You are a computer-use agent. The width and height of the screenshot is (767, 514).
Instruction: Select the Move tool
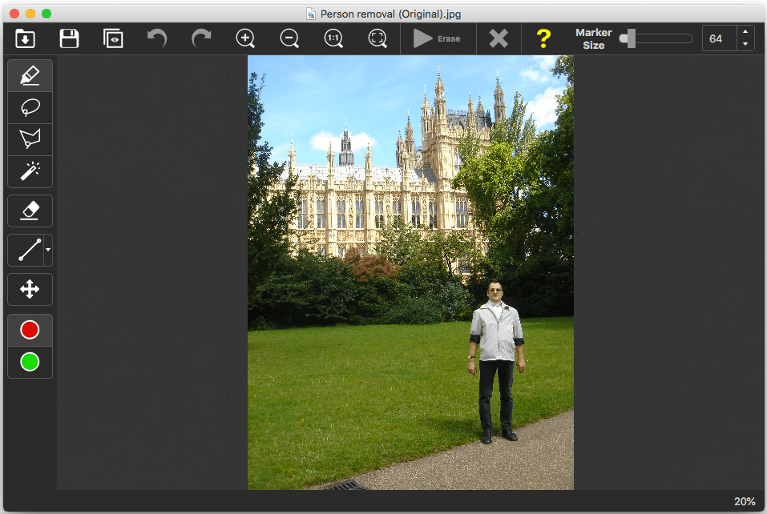pos(30,289)
